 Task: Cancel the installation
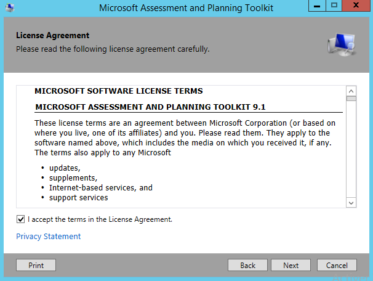tap(337, 266)
